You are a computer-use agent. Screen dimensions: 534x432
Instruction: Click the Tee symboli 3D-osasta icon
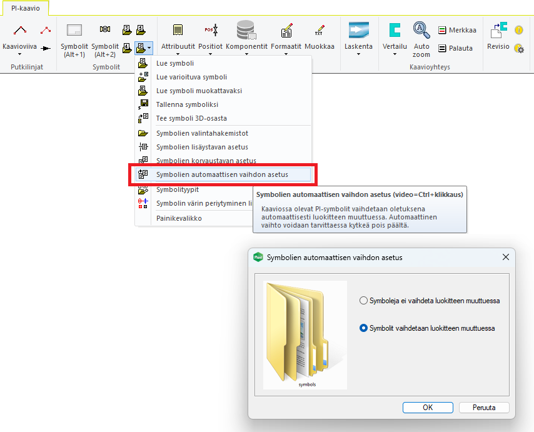pyautogui.click(x=143, y=118)
